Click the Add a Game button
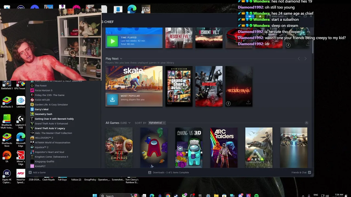This screenshot has width=351, height=197. coord(37,172)
